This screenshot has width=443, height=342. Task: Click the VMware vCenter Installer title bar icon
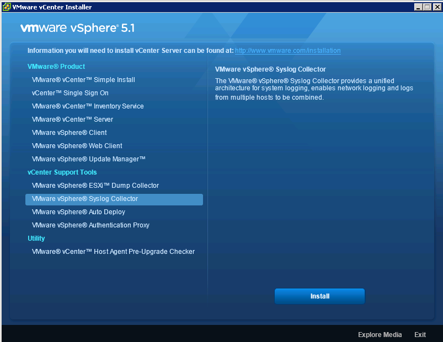coord(7,7)
